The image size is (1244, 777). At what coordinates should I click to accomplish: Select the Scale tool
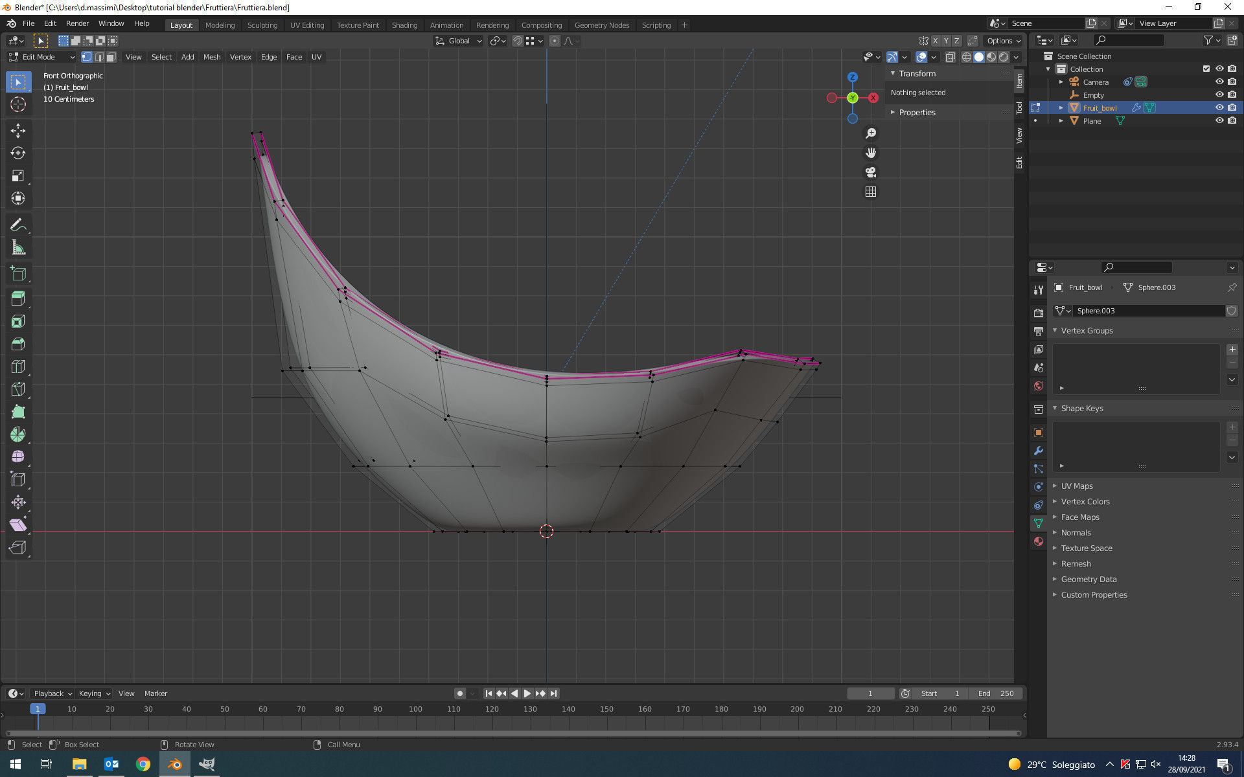coord(18,176)
